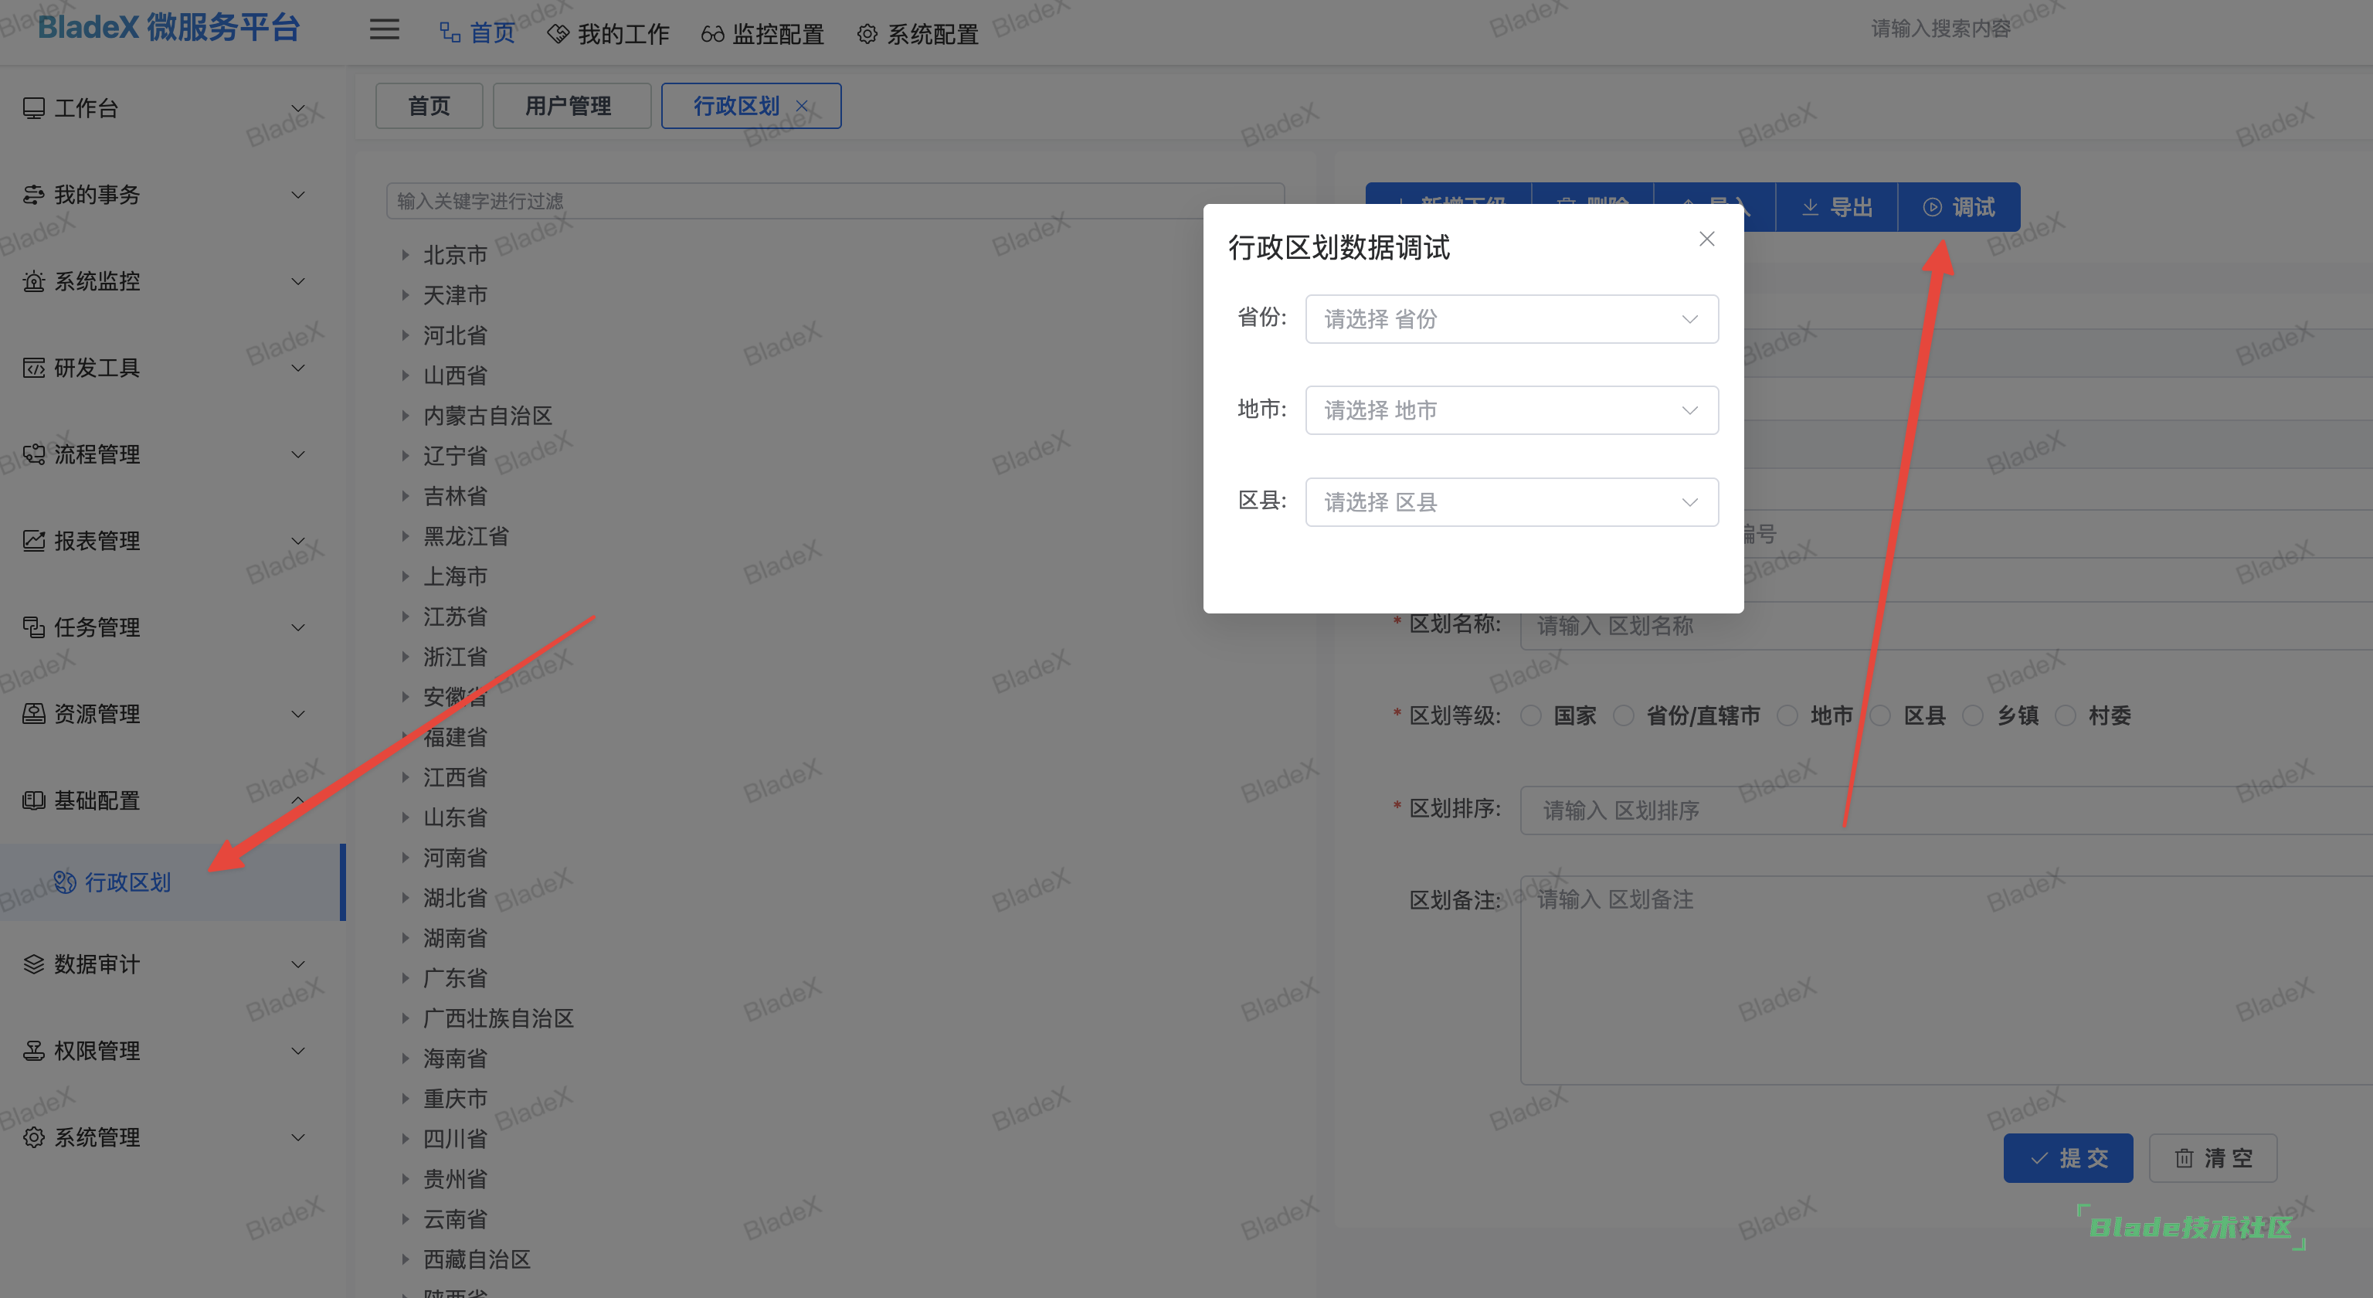
Task: Click the hamburger menu icon beside BladeX logo
Action: [x=384, y=30]
